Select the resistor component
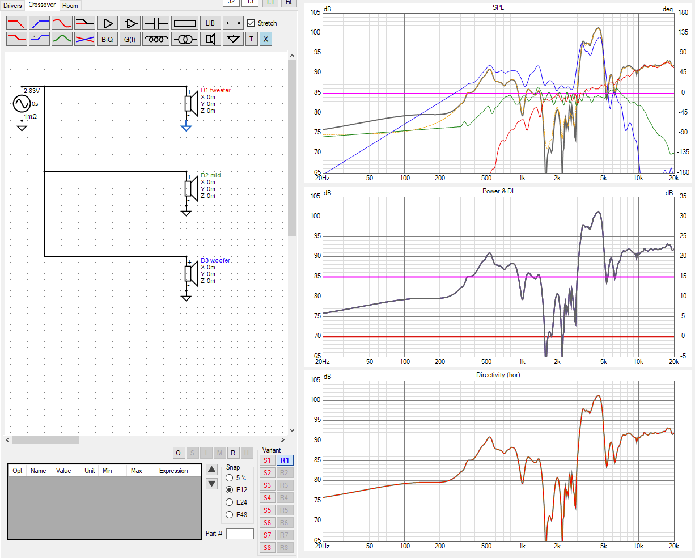Image resolution: width=695 pixels, height=558 pixels. (x=185, y=23)
